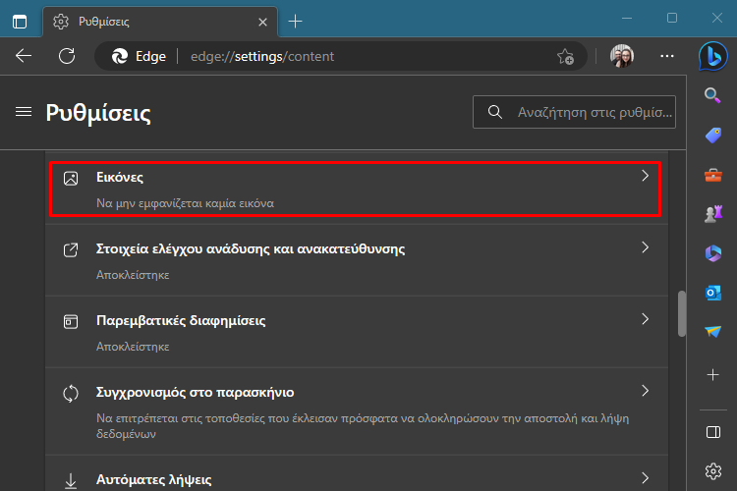Open Bing Chat from the sidebar icon

[713, 56]
